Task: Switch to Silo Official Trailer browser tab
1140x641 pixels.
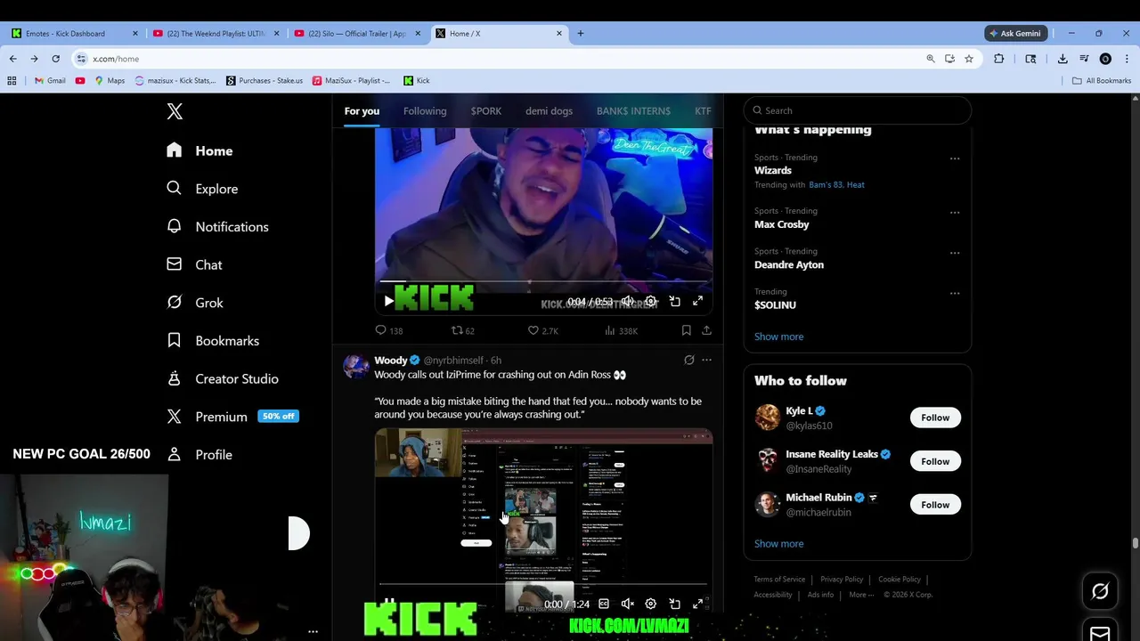Action: [x=356, y=33]
